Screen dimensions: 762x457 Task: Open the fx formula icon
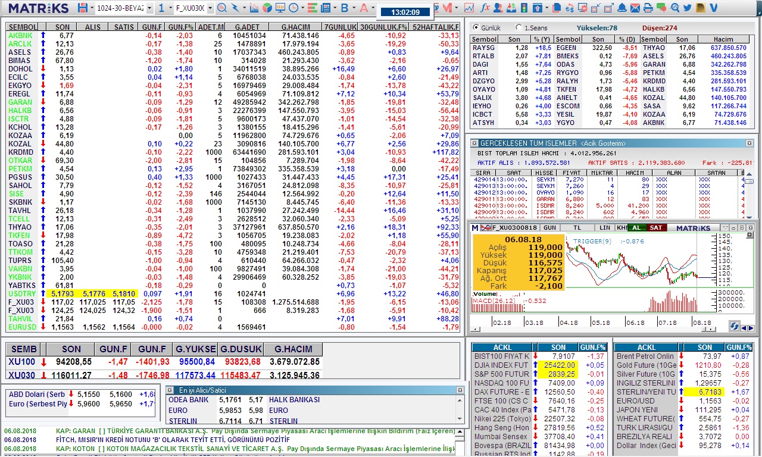click(485, 8)
